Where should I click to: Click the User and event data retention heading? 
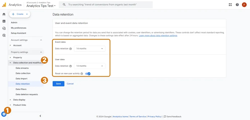coord(71,23)
